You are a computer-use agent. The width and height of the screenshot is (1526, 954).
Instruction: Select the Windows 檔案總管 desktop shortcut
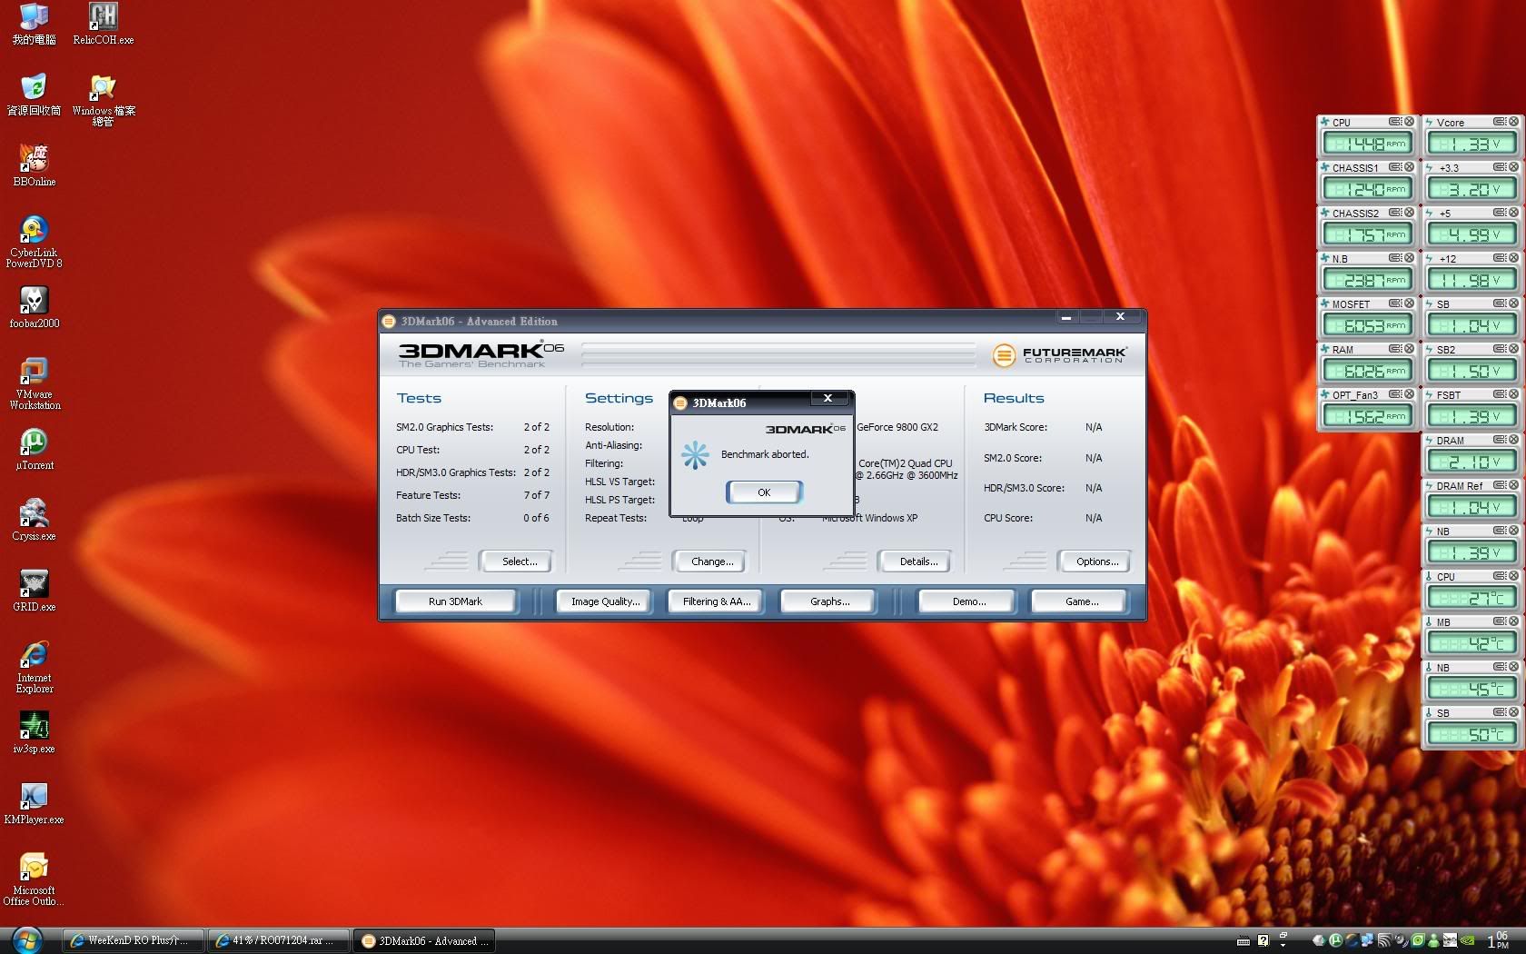103,101
